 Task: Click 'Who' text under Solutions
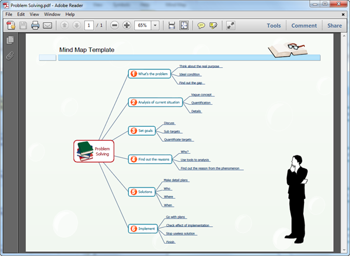(167, 188)
